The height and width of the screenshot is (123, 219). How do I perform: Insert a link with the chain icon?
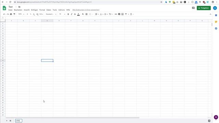116,14
